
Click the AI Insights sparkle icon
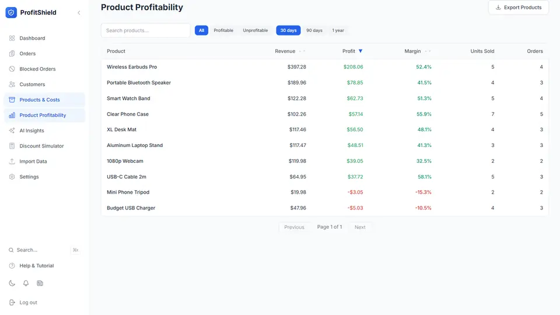click(12, 130)
